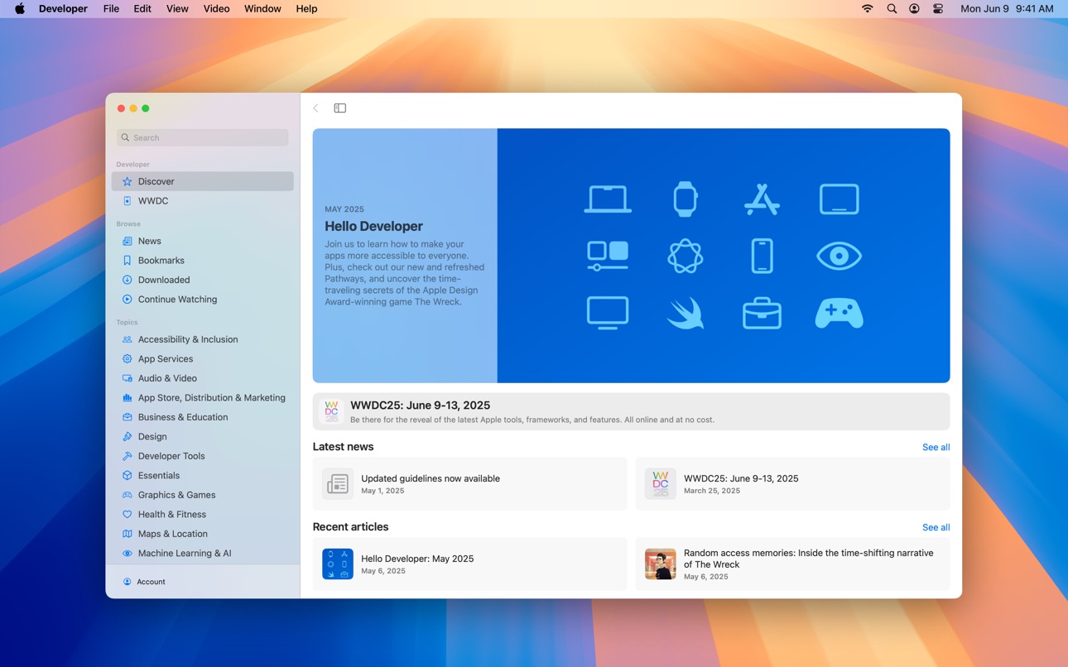Select Bookmarks in the sidebar
Viewport: 1068px width, 667px height.
(x=203, y=261)
